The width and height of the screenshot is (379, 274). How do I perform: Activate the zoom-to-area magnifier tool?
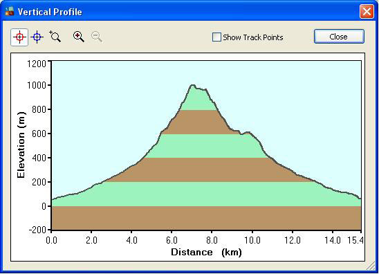click(x=55, y=37)
